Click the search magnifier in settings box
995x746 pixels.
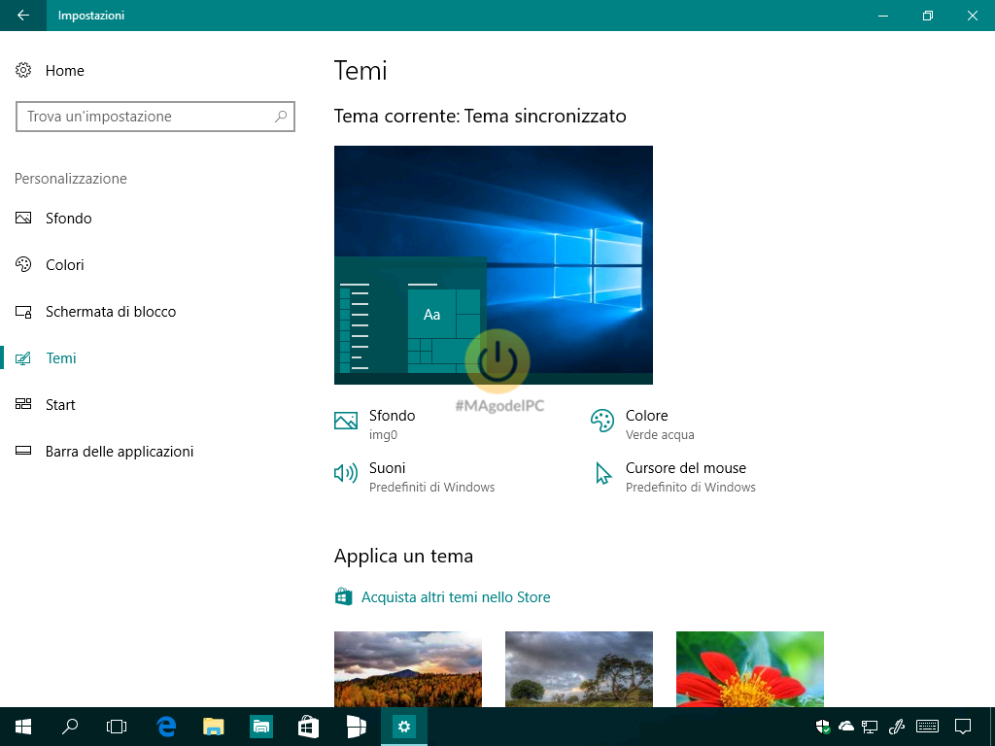281,117
